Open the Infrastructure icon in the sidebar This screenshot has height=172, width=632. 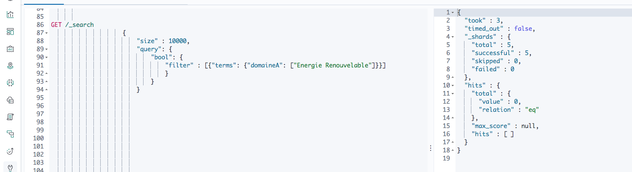11,100
